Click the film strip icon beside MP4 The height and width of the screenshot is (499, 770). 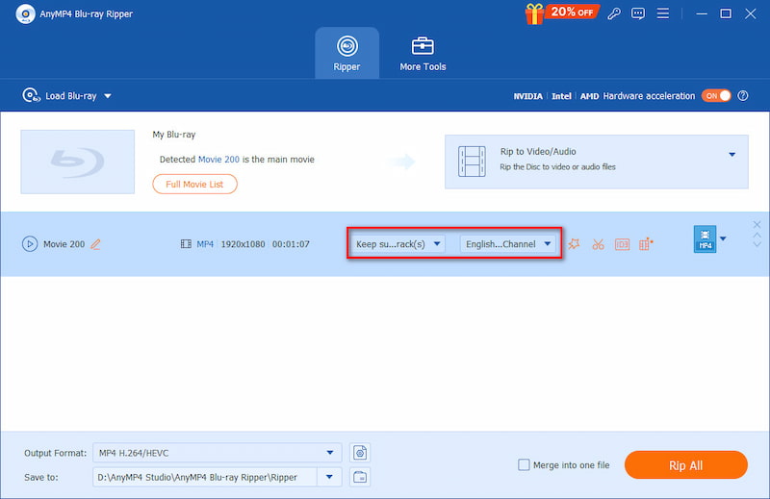186,244
